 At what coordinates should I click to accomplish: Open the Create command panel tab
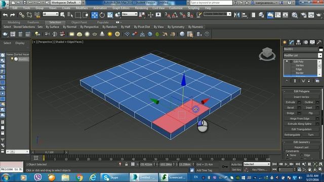(x=285, y=42)
